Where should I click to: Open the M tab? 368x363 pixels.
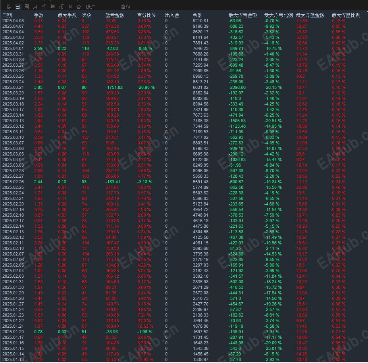[x=70, y=7]
